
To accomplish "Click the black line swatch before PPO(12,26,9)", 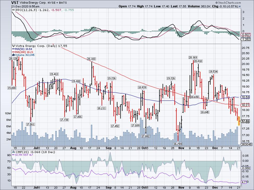I will click(x=14, y=10).
